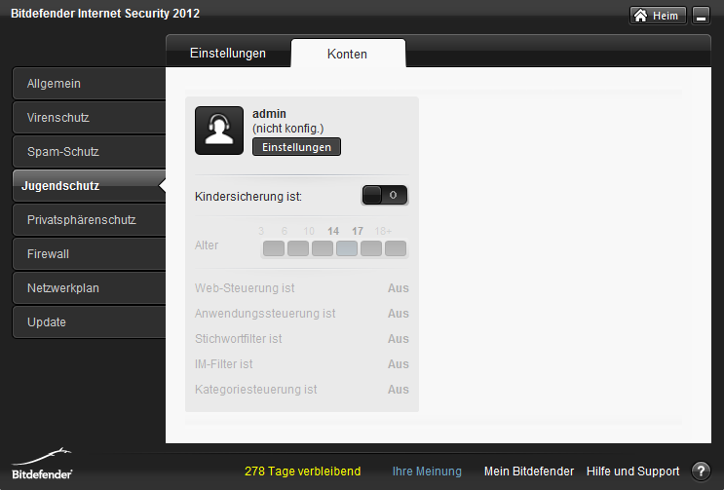Switch to the Einstellungen tab
Screen dimensions: 724x490
[x=228, y=53]
